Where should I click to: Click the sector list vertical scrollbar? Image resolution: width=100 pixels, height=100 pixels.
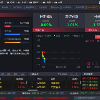pyautogui.click(x=26, y=82)
